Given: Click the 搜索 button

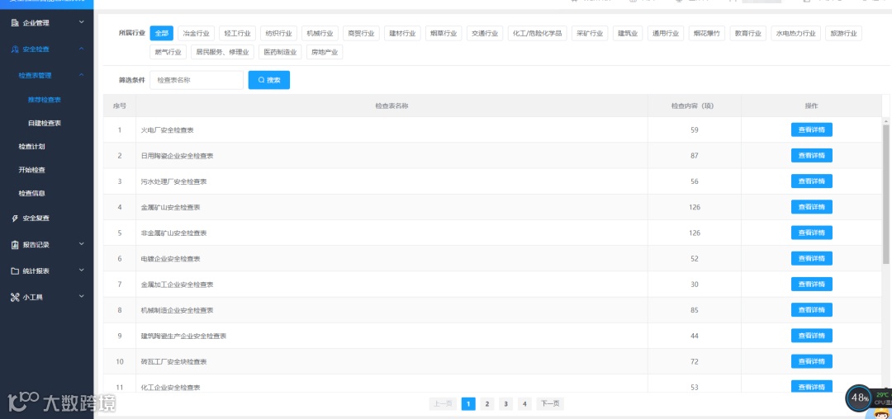Looking at the screenshot, I should 269,80.
